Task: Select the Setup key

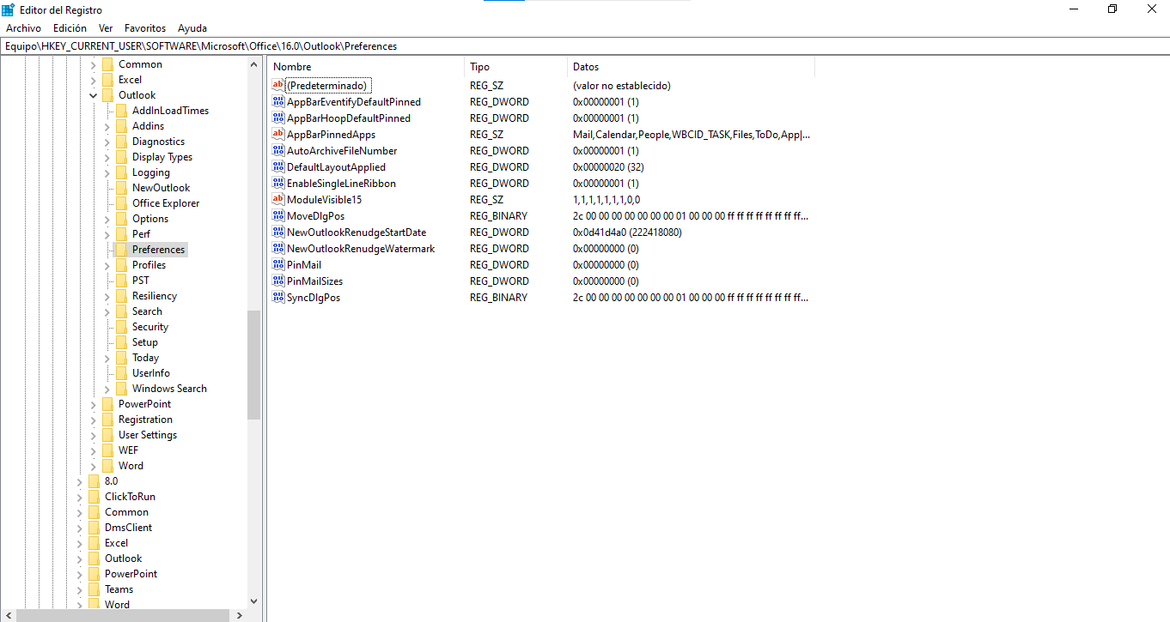Action: tap(145, 342)
